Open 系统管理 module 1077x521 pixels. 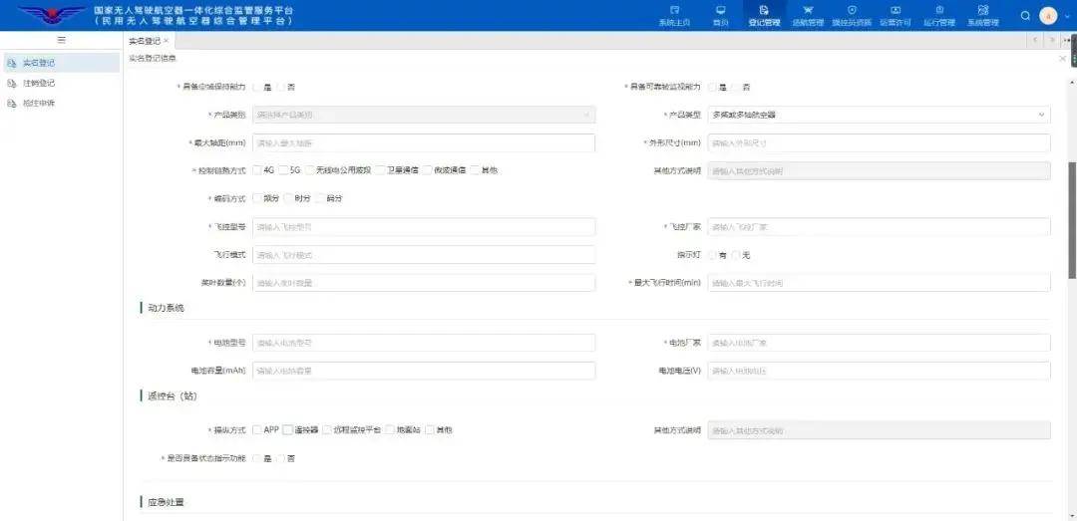click(x=982, y=15)
